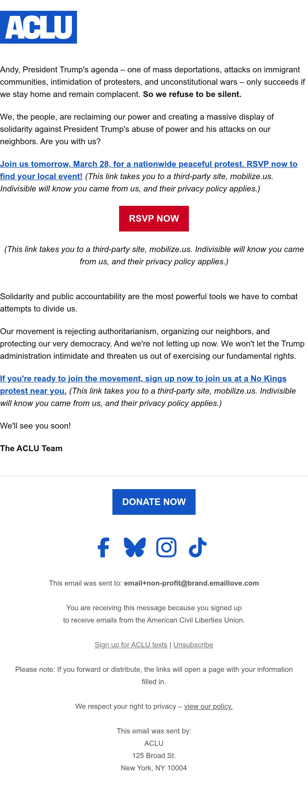Screen dimensions: 308x794
Task: Open the Bluesky butterfly icon
Action: click(x=135, y=547)
